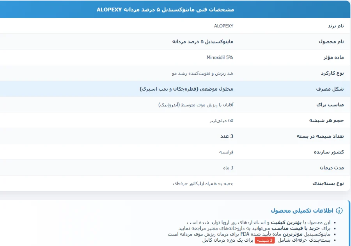Click the bullet mentioning 'خرید با قیمت مناسب'

pyautogui.click(x=255, y=228)
